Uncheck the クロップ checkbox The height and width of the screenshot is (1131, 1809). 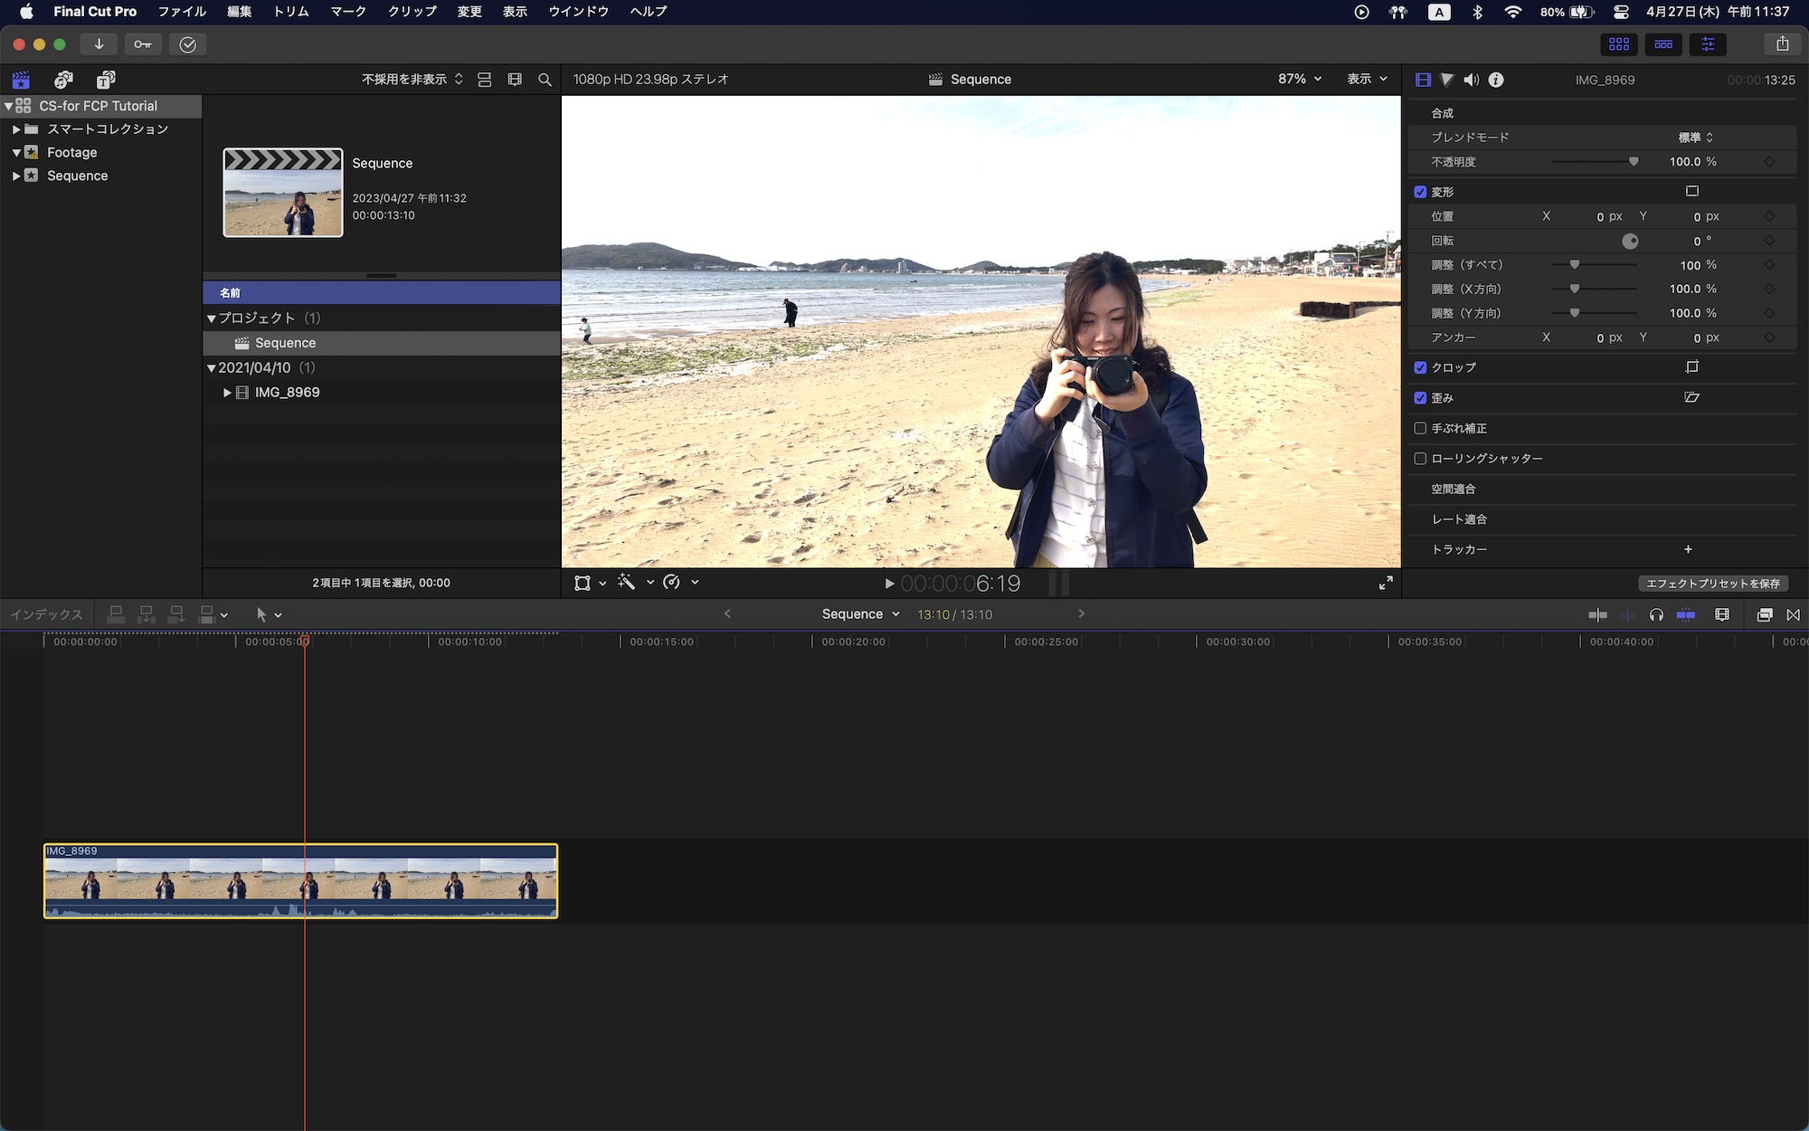point(1420,367)
